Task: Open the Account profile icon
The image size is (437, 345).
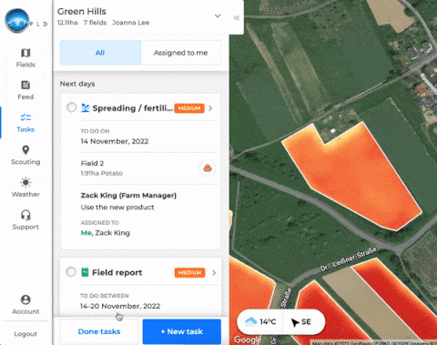Action: (x=25, y=299)
